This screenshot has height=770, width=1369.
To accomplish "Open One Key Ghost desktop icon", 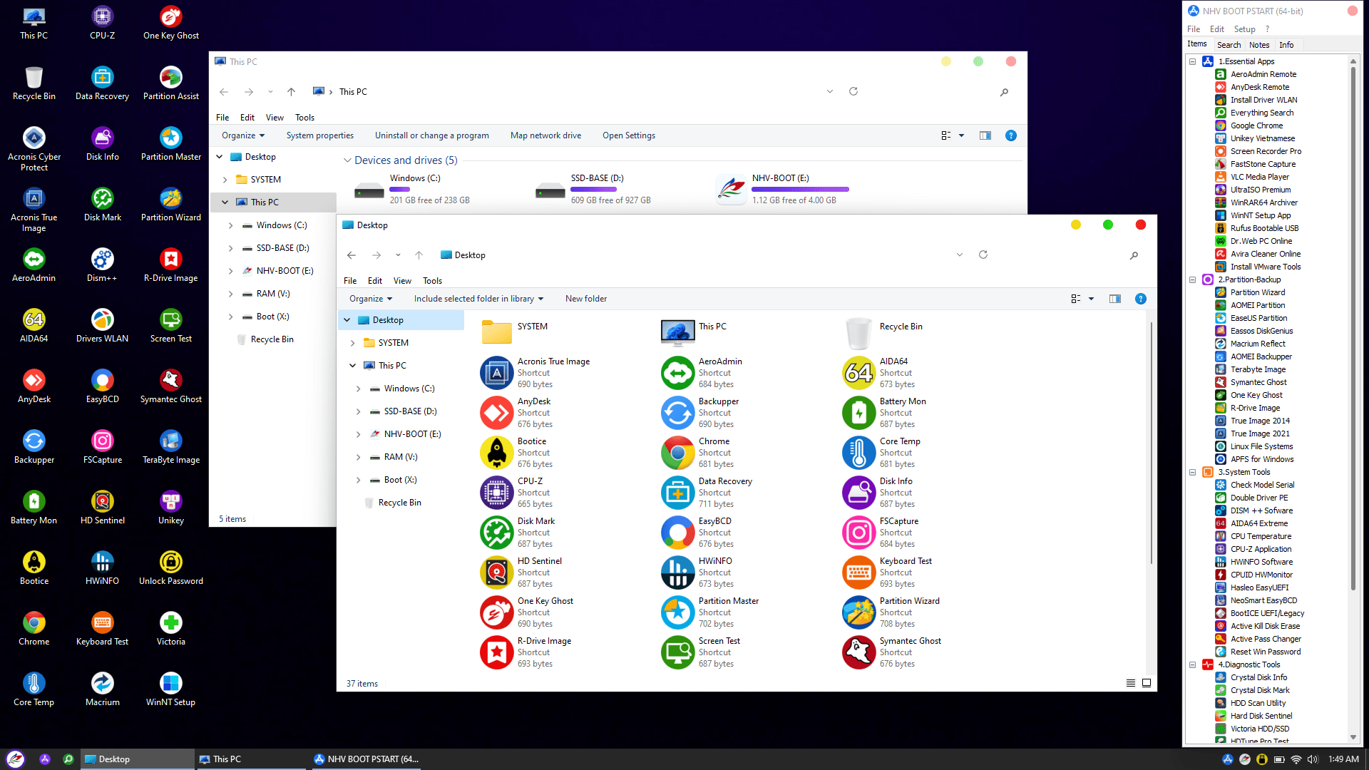I will coord(171,23).
